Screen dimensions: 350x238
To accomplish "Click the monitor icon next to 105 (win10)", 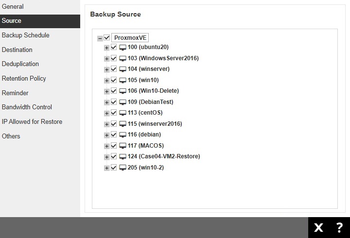I will [122, 80].
